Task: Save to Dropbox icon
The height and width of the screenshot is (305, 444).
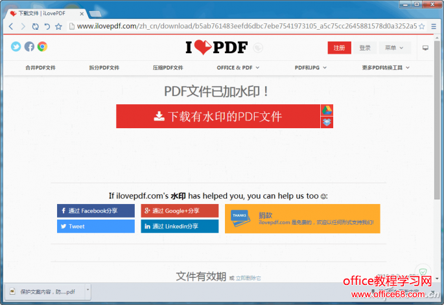Action: (327, 122)
